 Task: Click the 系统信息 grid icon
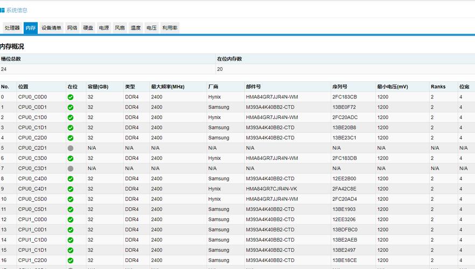2,10
